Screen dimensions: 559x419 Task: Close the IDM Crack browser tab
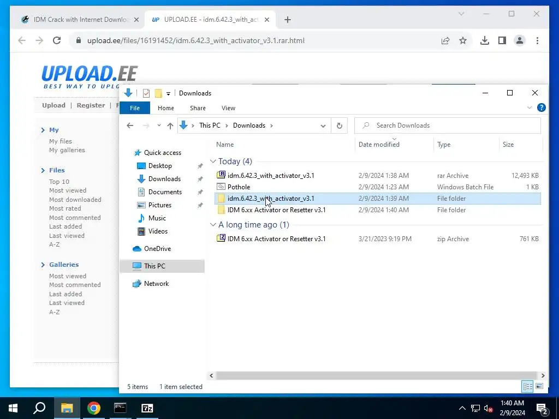pos(136,20)
